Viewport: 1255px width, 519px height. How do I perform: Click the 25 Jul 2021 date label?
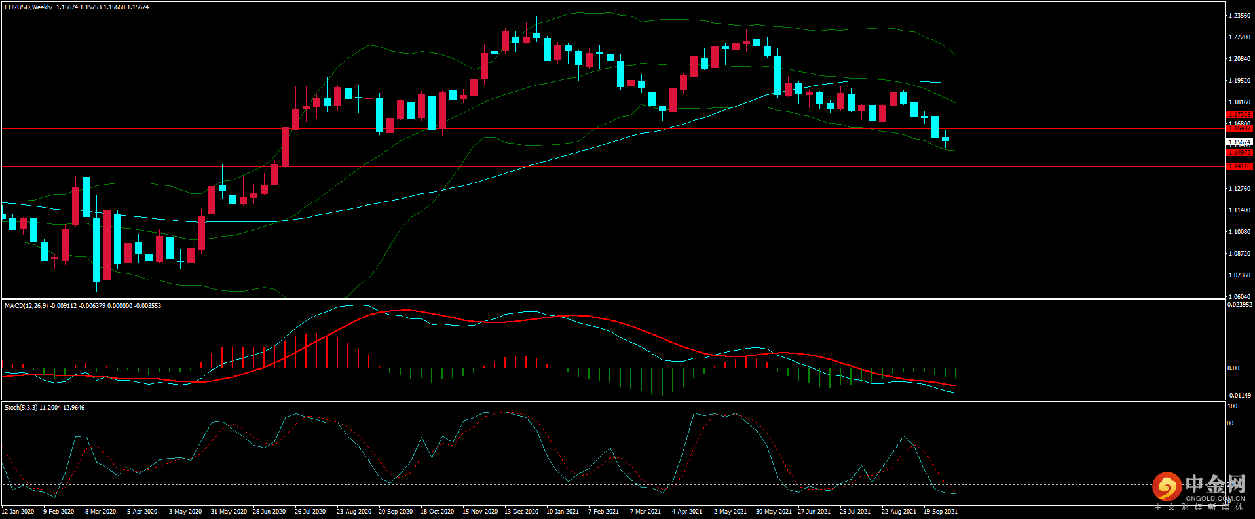tap(855, 512)
